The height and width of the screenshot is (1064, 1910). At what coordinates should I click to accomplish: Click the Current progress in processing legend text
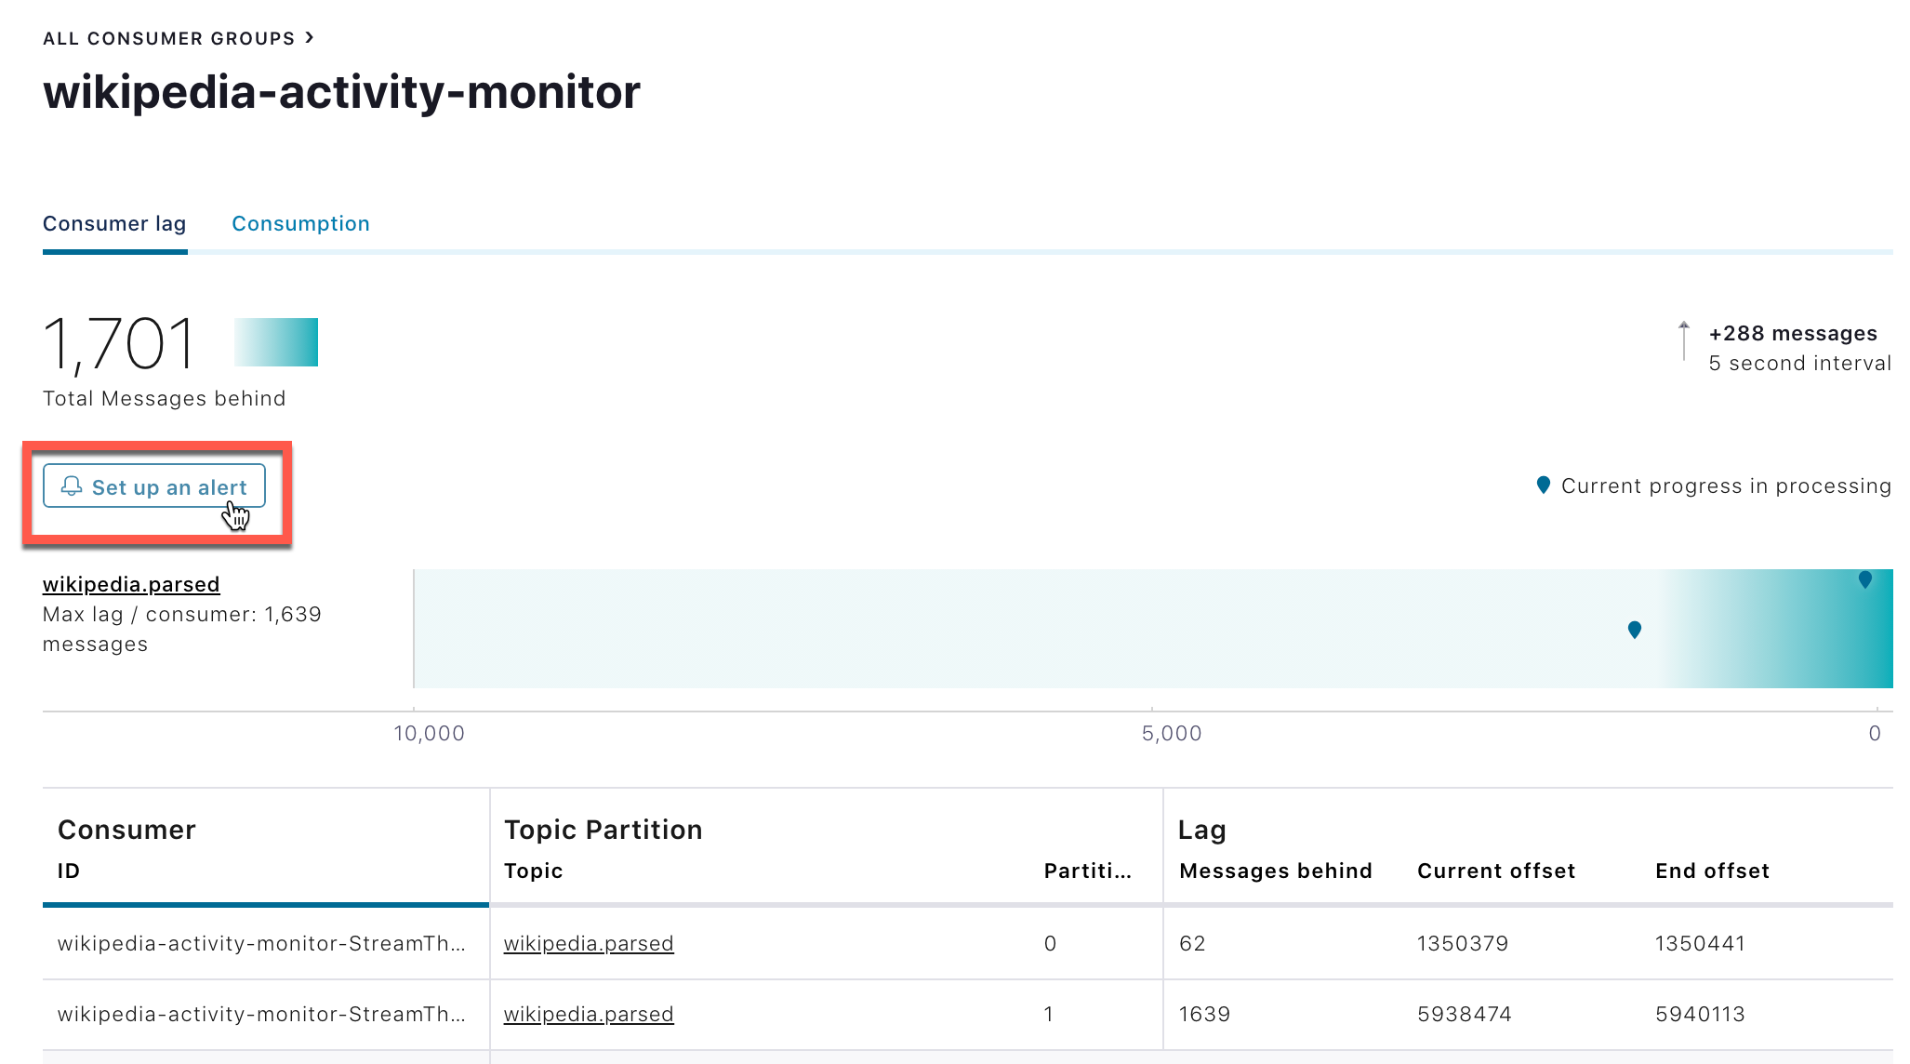[1726, 485]
